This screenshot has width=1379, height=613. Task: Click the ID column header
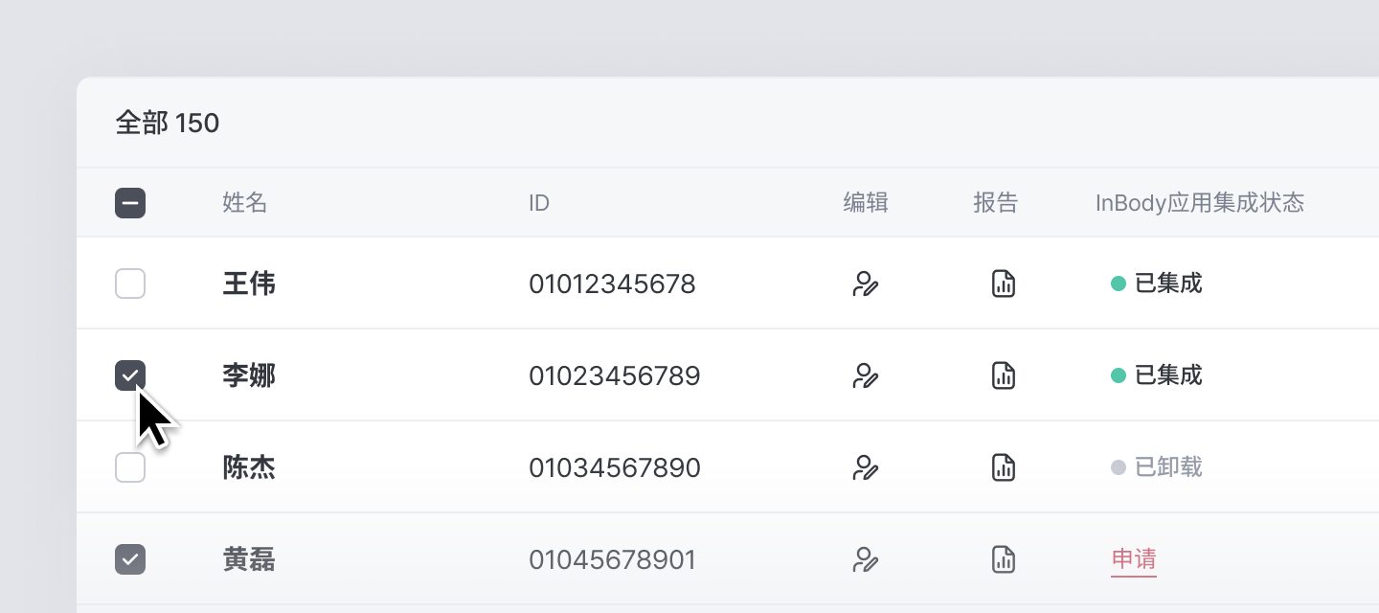pyautogui.click(x=539, y=203)
